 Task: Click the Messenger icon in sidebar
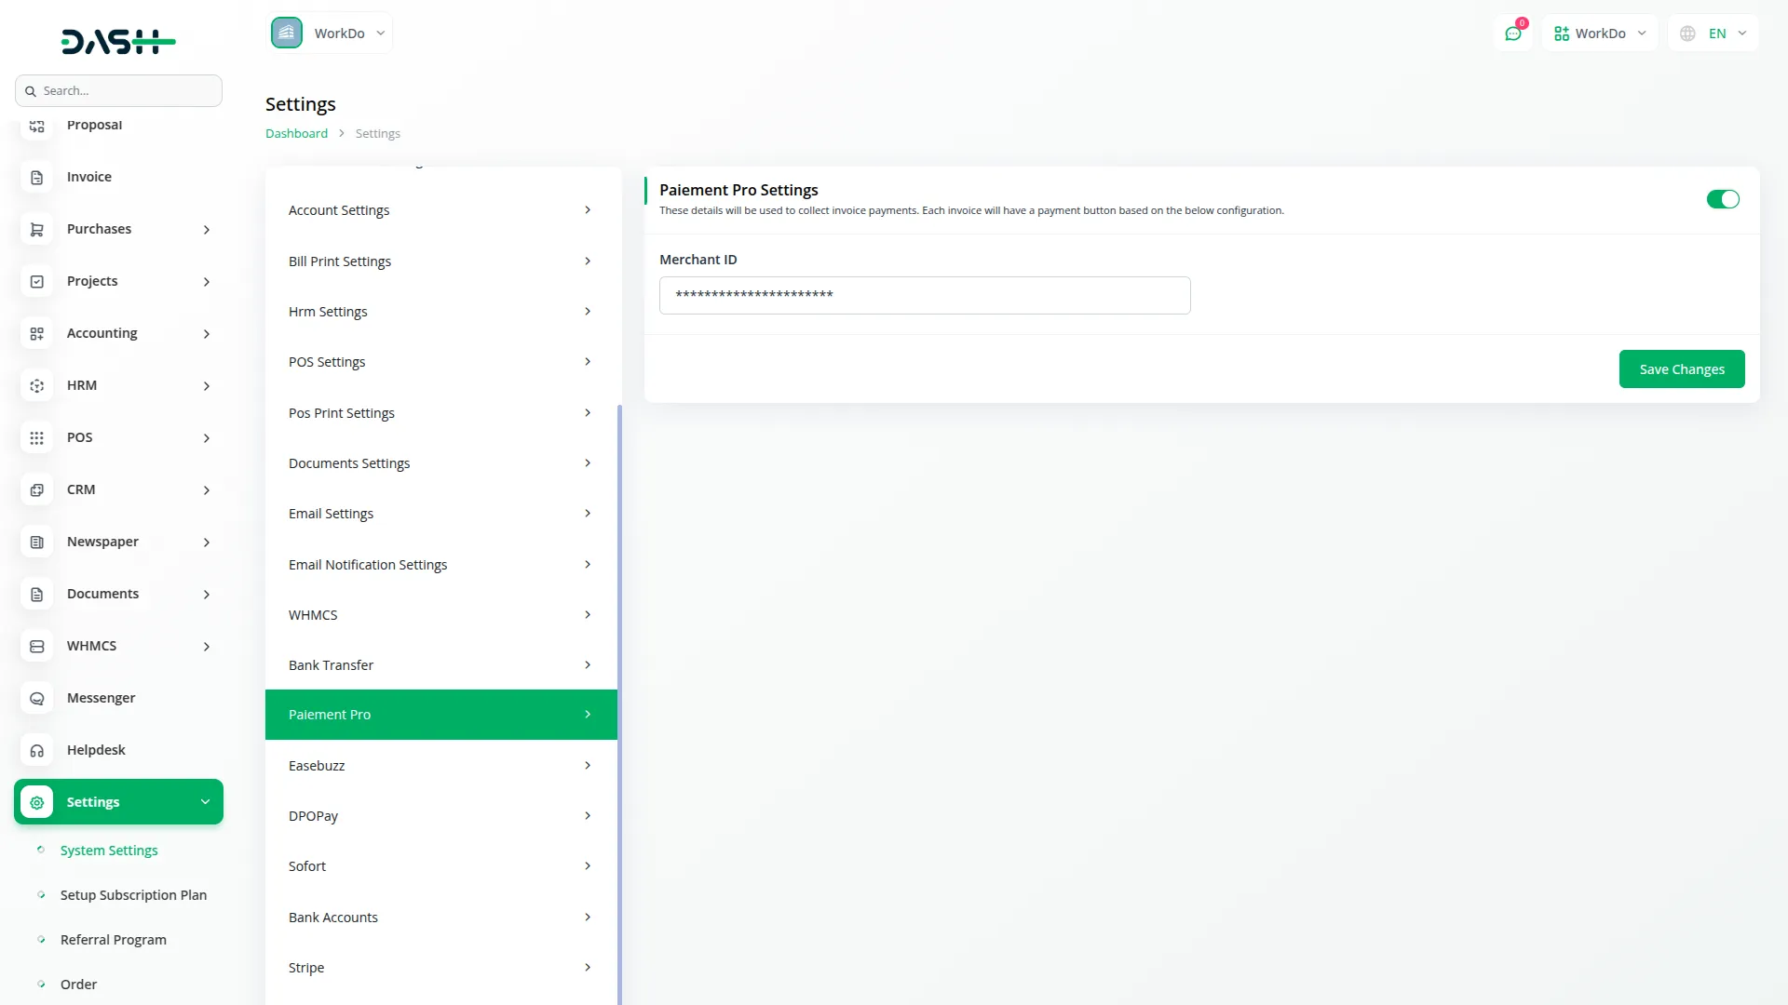point(37,698)
